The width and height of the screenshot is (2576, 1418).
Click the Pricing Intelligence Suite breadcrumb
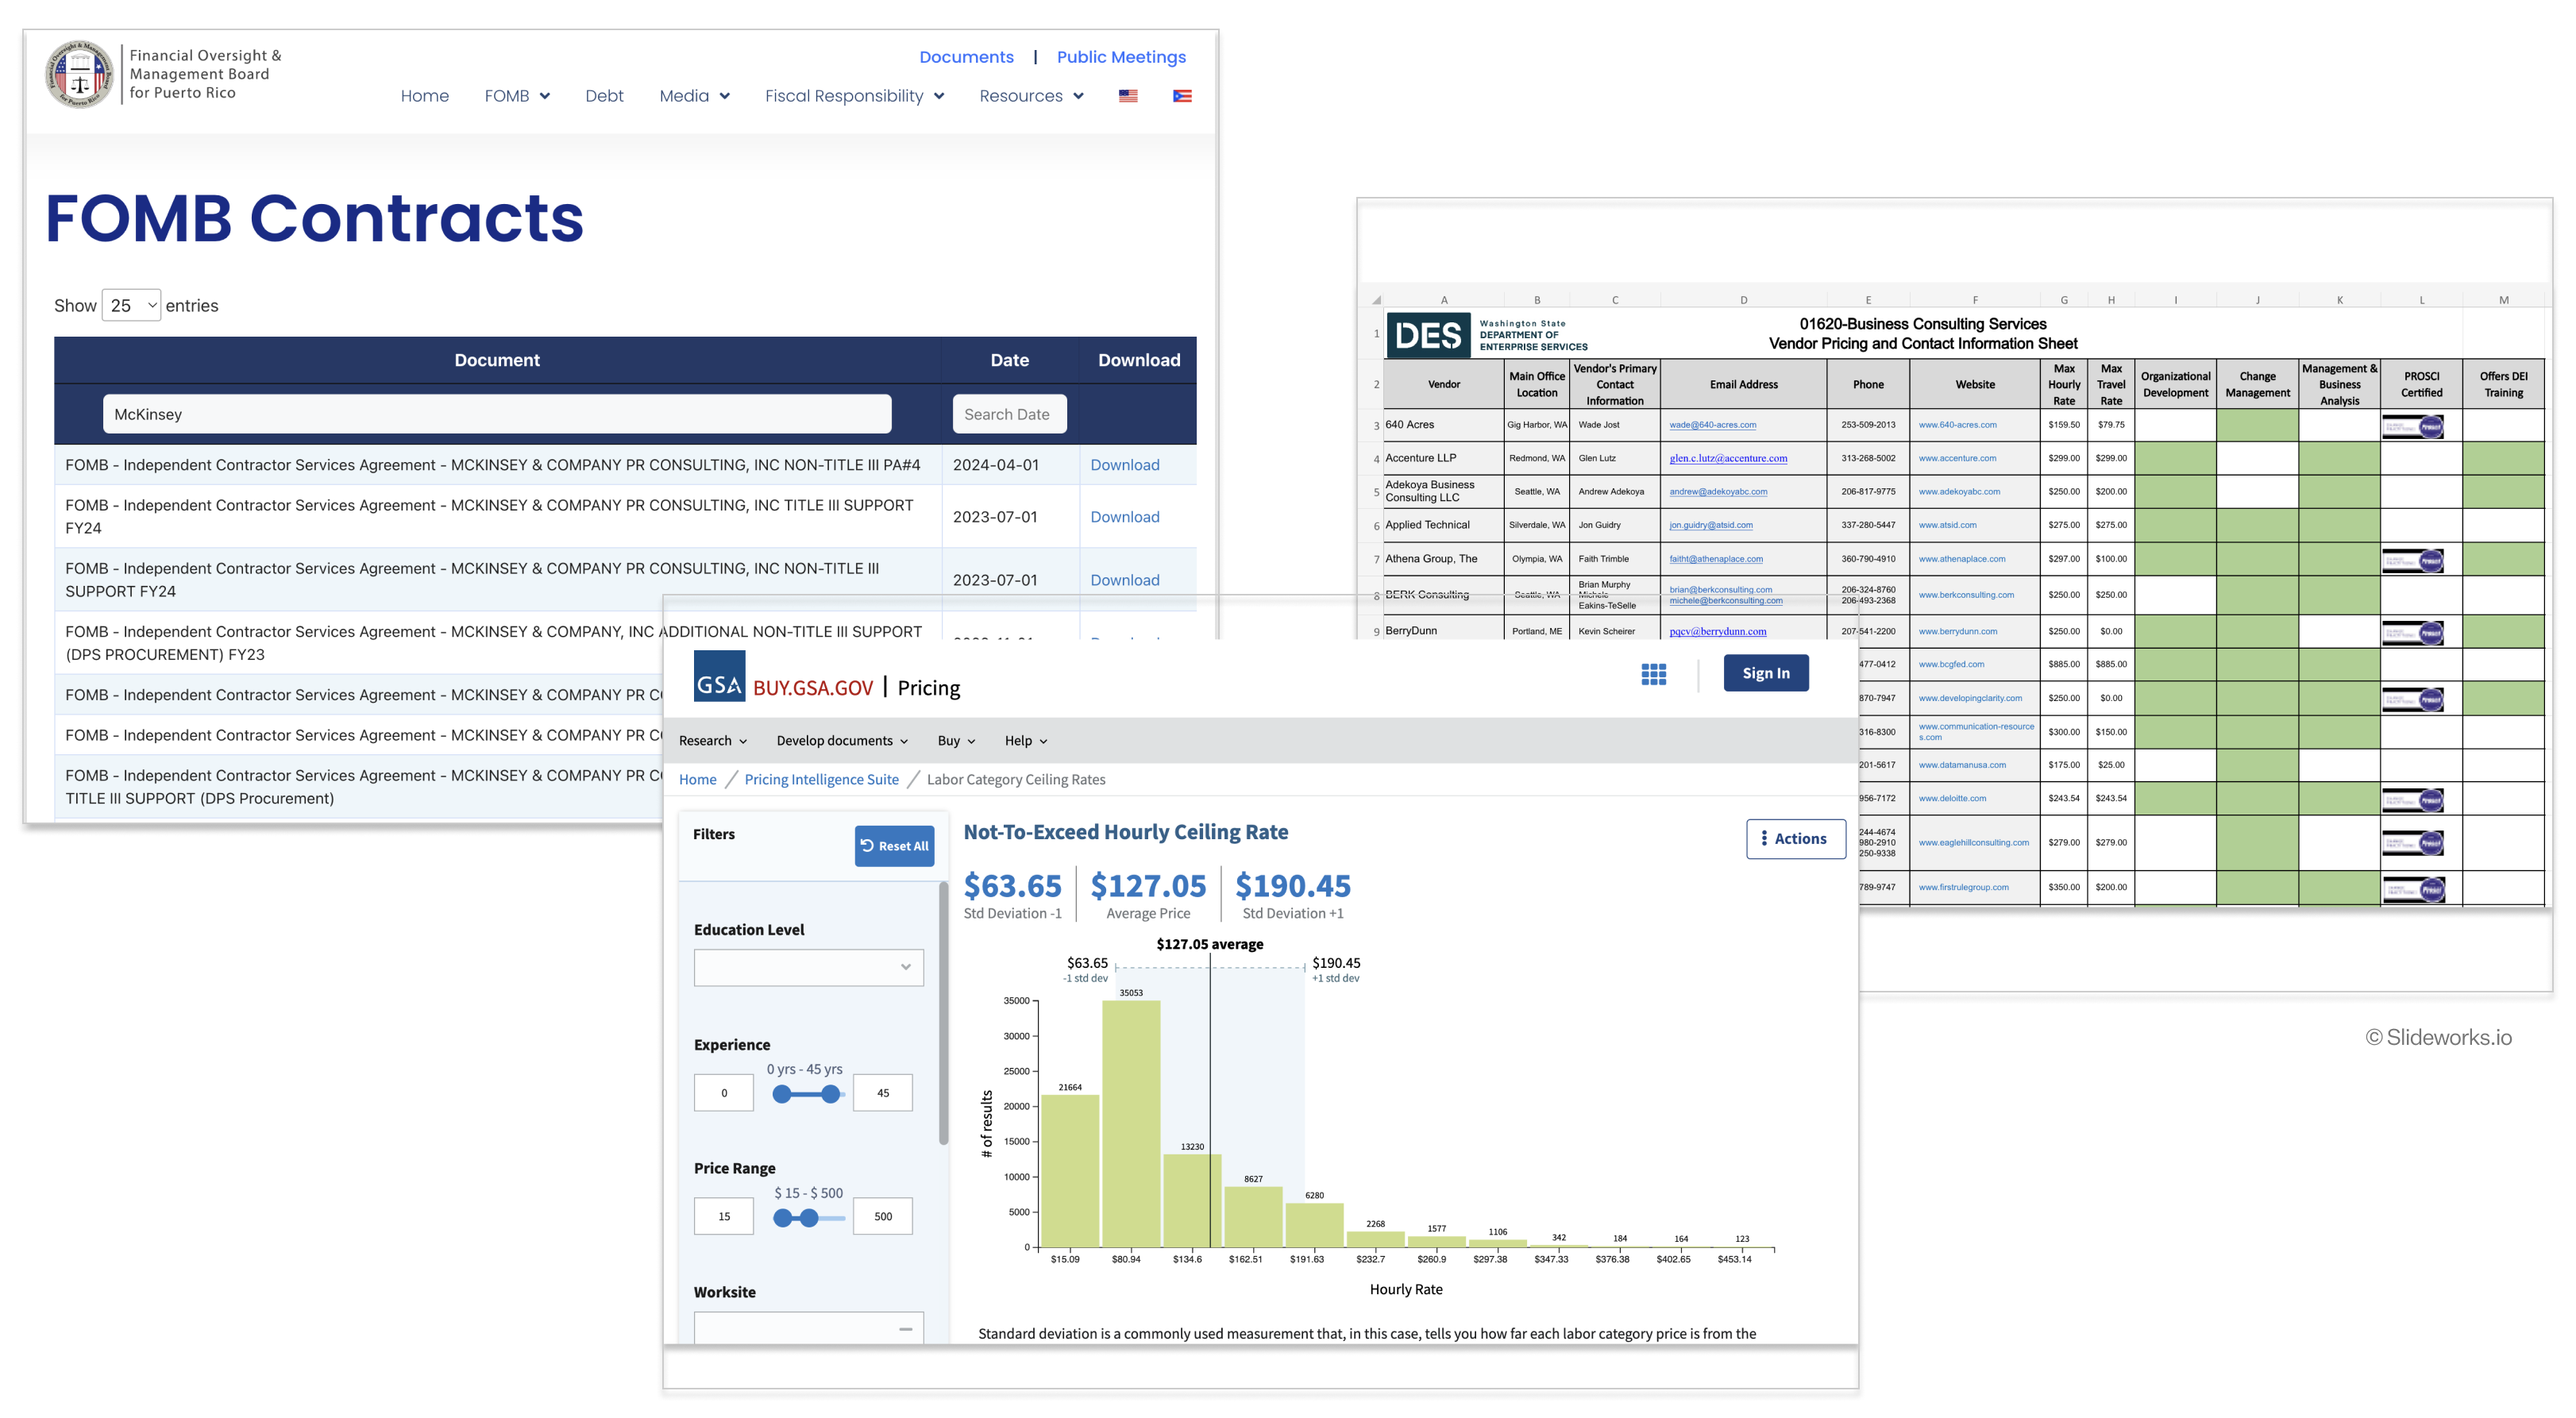[x=821, y=780]
